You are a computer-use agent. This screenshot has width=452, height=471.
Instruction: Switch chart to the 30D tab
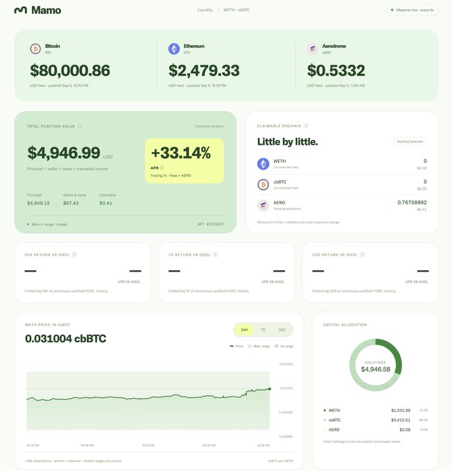pyautogui.click(x=281, y=330)
